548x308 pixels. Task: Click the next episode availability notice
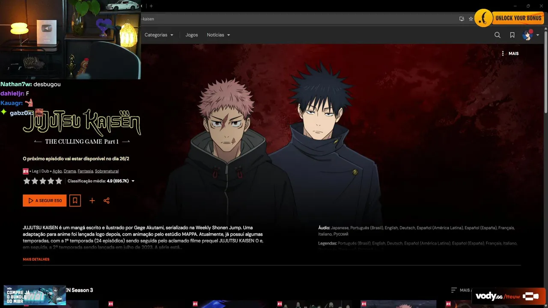click(x=76, y=159)
